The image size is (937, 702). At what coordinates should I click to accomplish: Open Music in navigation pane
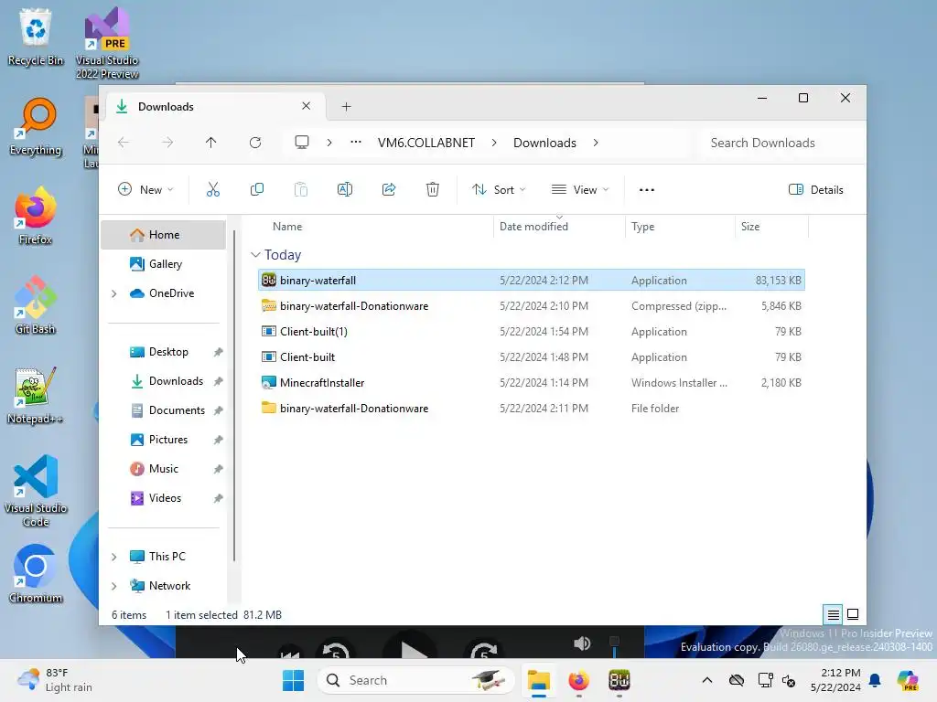[163, 469]
